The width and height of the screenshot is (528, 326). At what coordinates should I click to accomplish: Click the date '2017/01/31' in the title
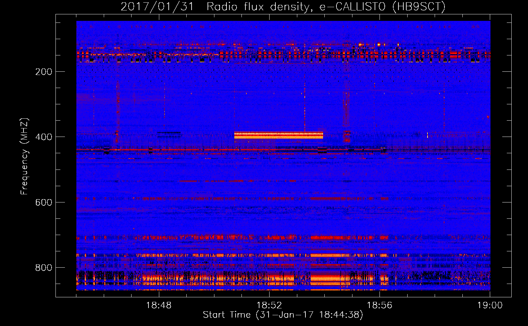point(158,7)
